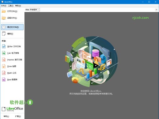Minimize the LibreOffice window
159x119 pixels.
143,2
